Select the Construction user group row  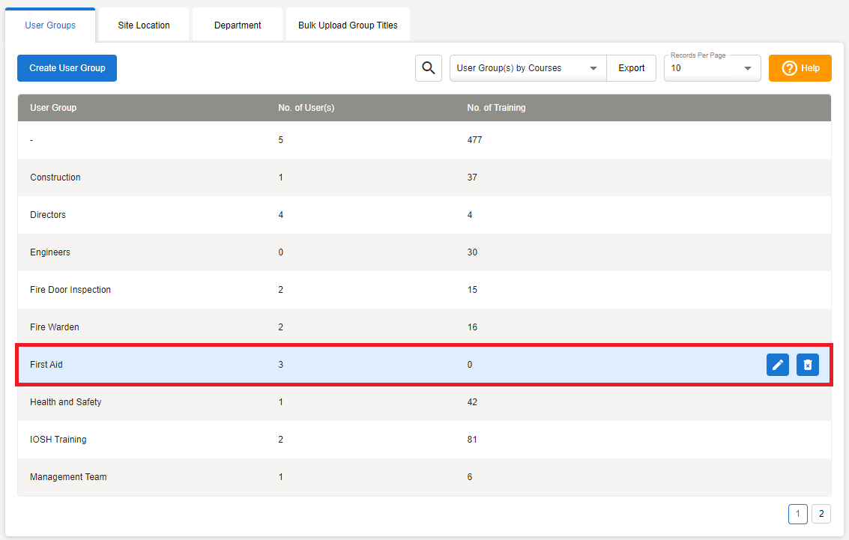pyautogui.click(x=55, y=178)
